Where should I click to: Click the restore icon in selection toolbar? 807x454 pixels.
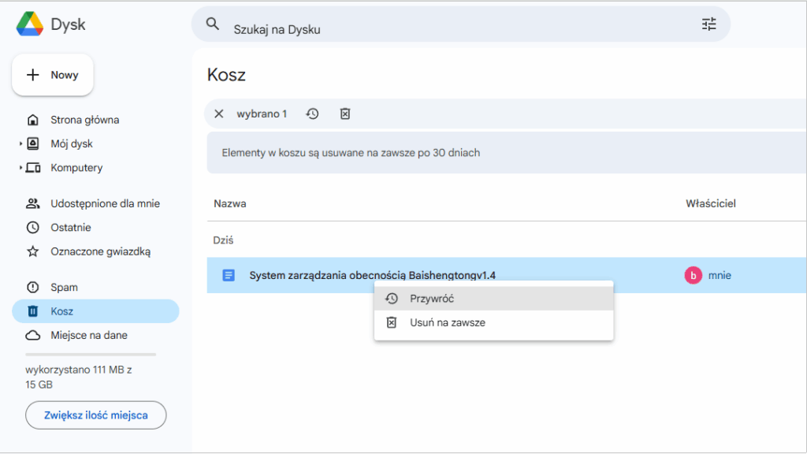pyautogui.click(x=312, y=113)
